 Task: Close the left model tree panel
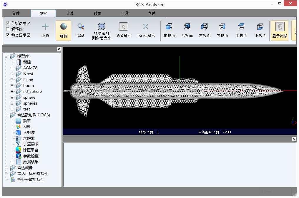pyautogui.click(x=59, y=49)
